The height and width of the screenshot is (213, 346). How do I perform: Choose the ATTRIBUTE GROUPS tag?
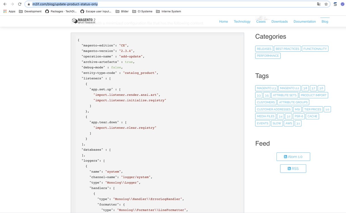(293, 102)
